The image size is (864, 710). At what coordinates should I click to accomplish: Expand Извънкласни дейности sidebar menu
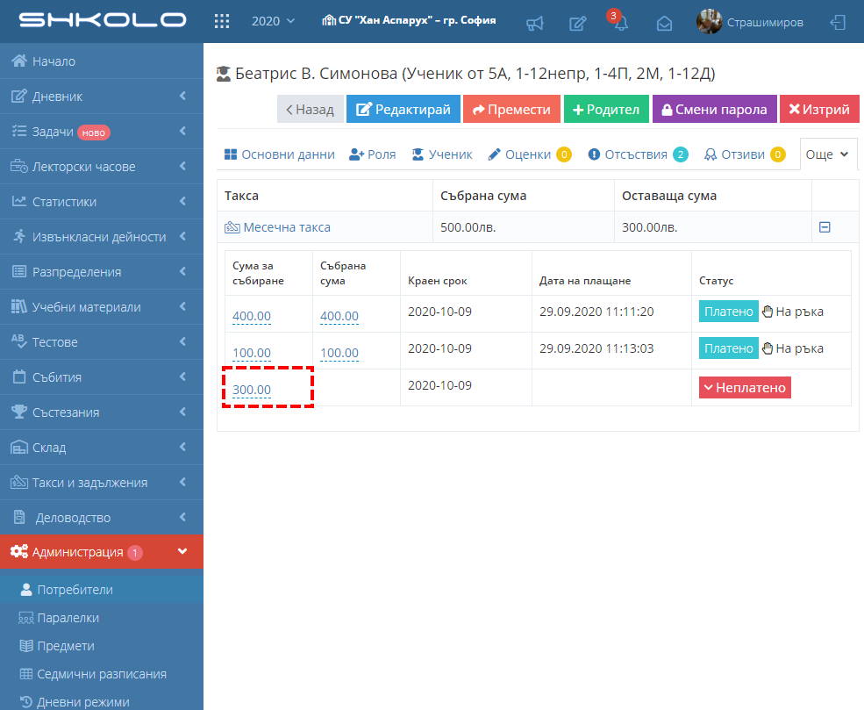pos(102,237)
